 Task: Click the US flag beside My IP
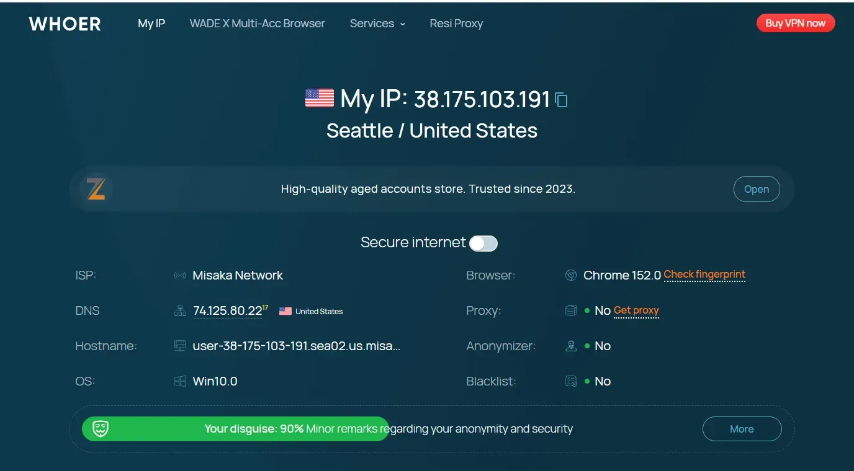320,98
